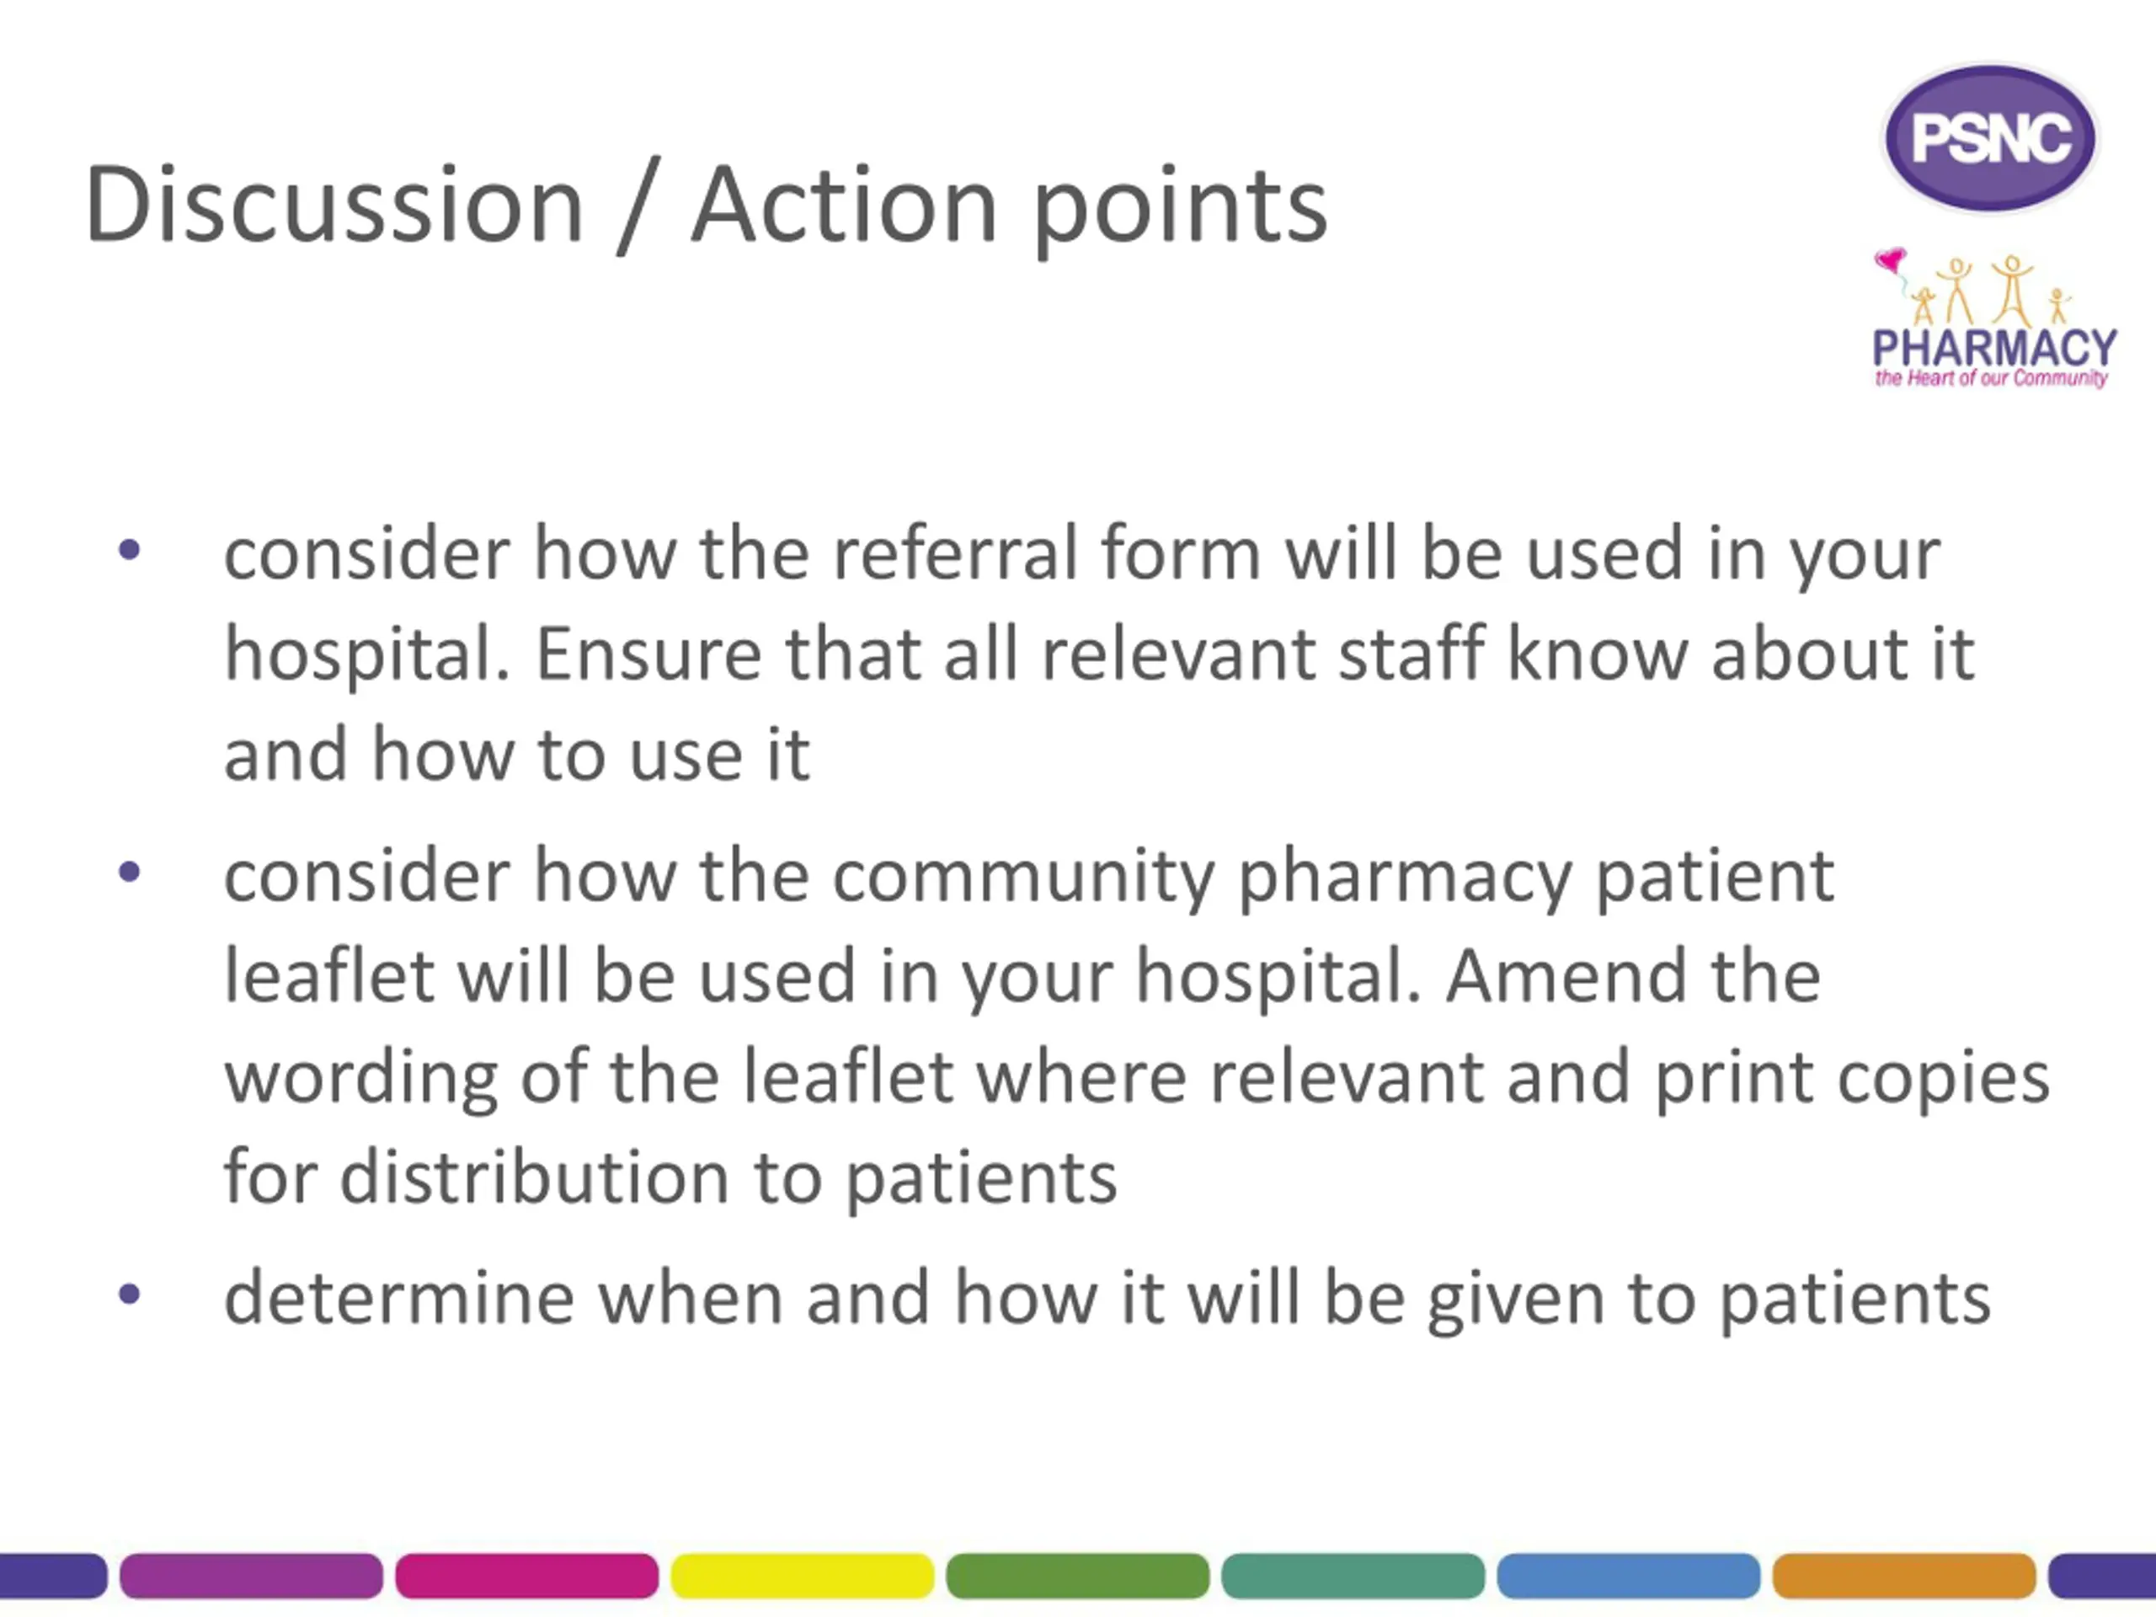Click the phrase for distribution to patients

coord(670,1177)
